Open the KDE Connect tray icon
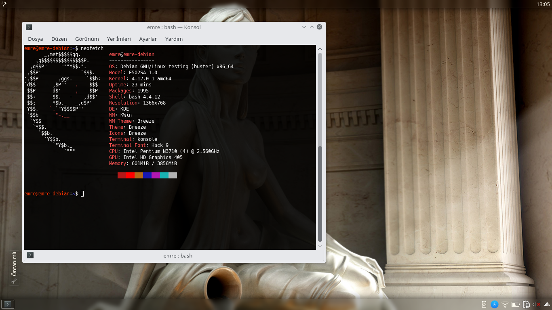 [x=484, y=304]
